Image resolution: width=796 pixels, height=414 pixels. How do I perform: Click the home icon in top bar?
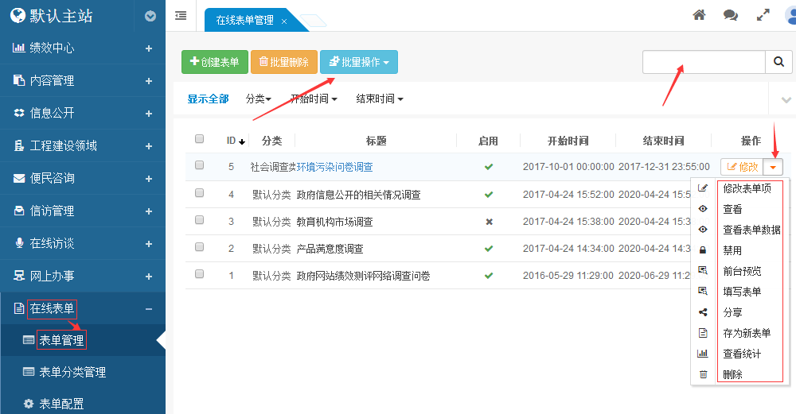pyautogui.click(x=699, y=15)
